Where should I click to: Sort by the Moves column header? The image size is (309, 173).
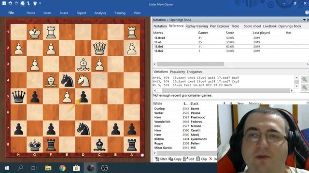[x=158, y=33]
